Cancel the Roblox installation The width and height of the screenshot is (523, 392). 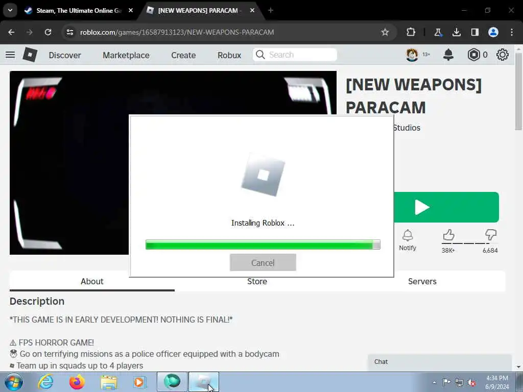pos(263,263)
